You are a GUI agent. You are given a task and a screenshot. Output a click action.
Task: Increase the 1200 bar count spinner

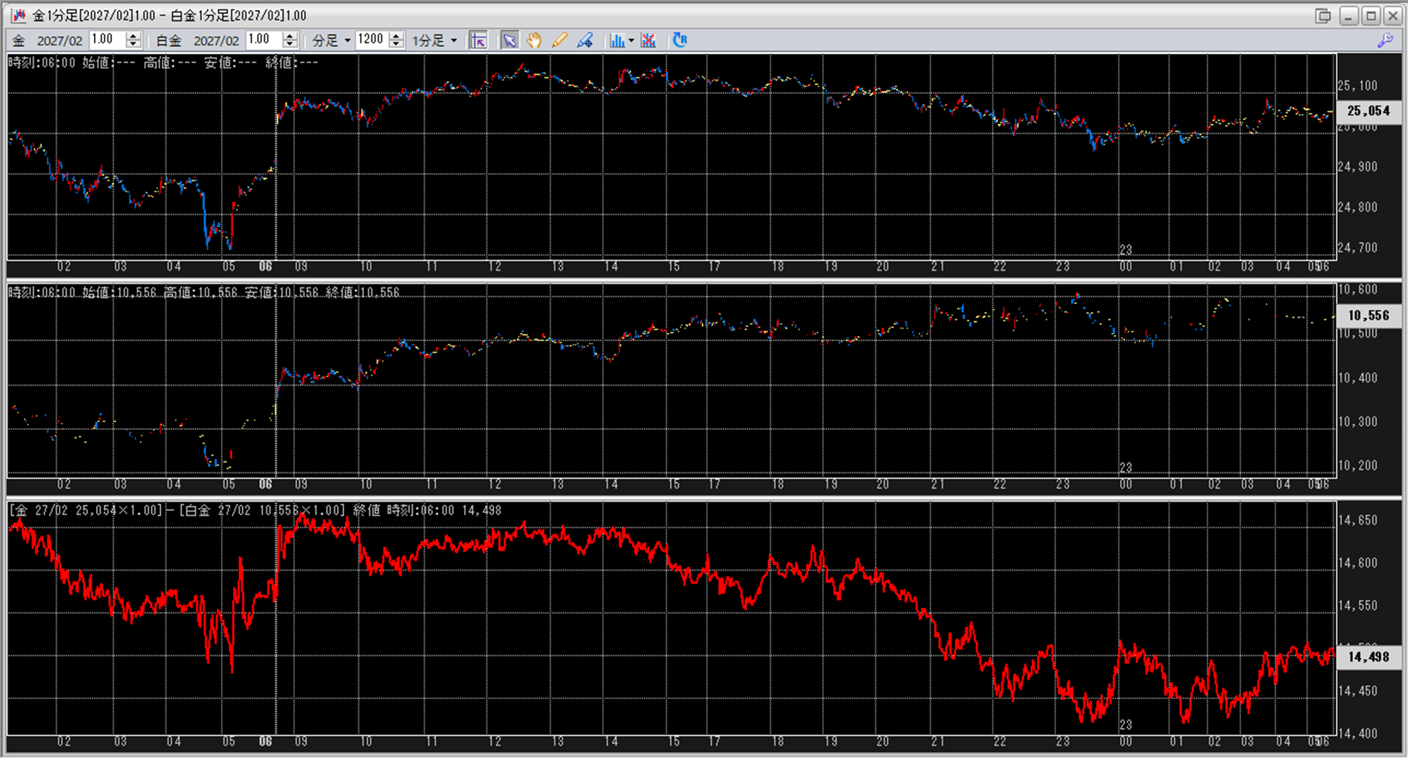tap(397, 36)
